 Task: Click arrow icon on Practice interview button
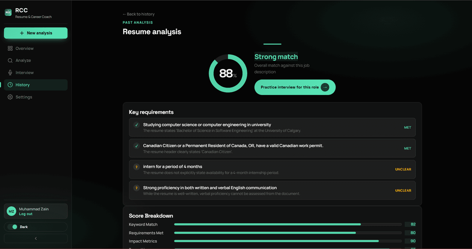click(x=325, y=87)
